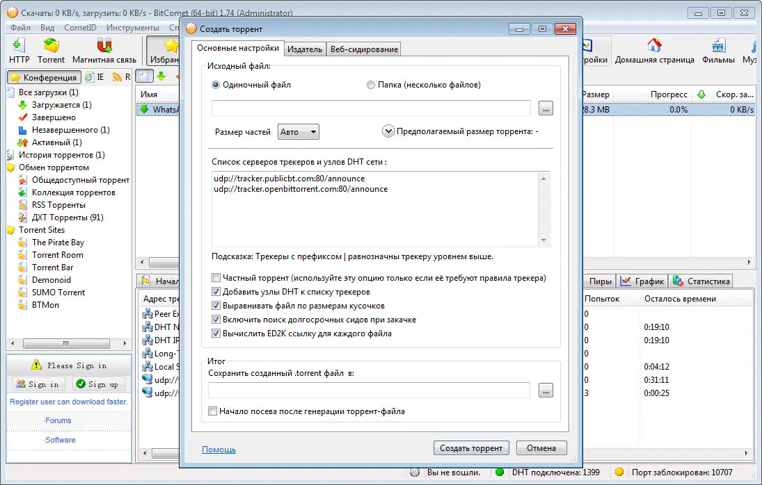Switch to the Издатель tab

pos(305,49)
